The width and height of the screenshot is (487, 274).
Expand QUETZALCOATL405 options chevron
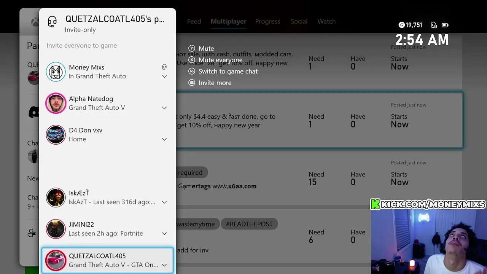(x=164, y=265)
